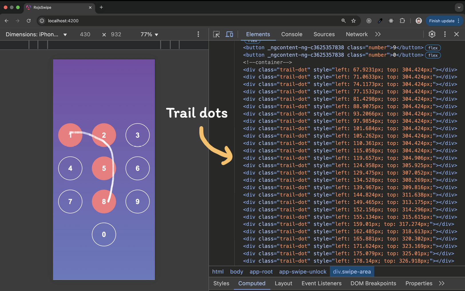The image size is (465, 291).
Task: Click the browser forward arrow
Action: tap(17, 21)
